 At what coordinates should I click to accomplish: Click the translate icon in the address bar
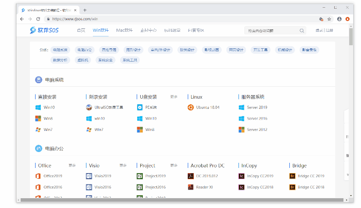(x=321, y=19)
